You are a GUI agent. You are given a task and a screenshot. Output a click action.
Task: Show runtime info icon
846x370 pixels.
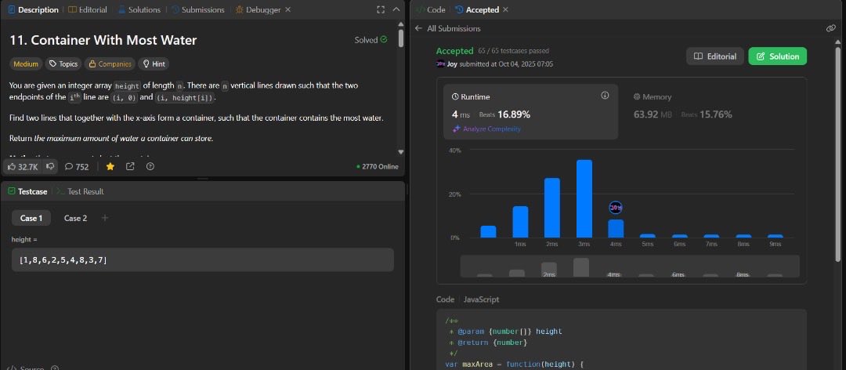click(605, 96)
